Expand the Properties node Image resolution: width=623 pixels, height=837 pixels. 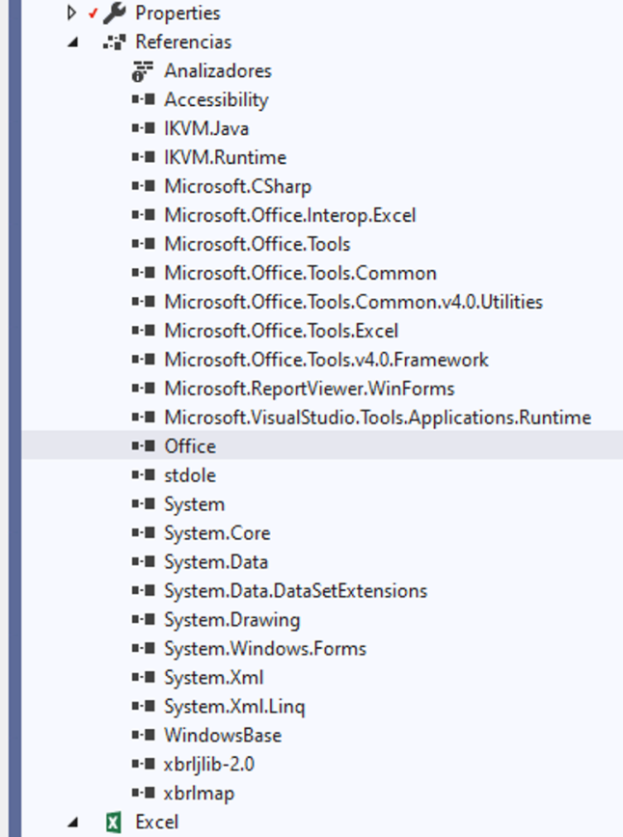[x=71, y=13]
